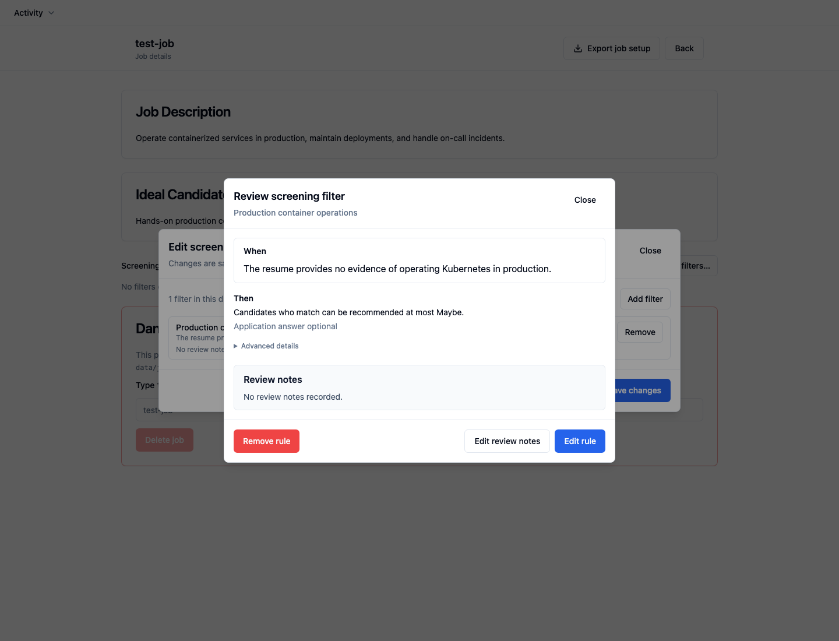Click the download icon on Export job setup
The image size is (839, 641).
(578, 48)
